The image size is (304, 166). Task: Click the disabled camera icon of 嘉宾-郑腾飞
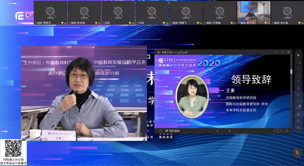click(186, 12)
